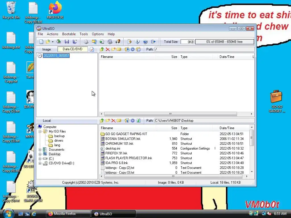Click the green Refresh icon in local toolbar
Viewport: 291px width, 218px height.
tap(138, 120)
